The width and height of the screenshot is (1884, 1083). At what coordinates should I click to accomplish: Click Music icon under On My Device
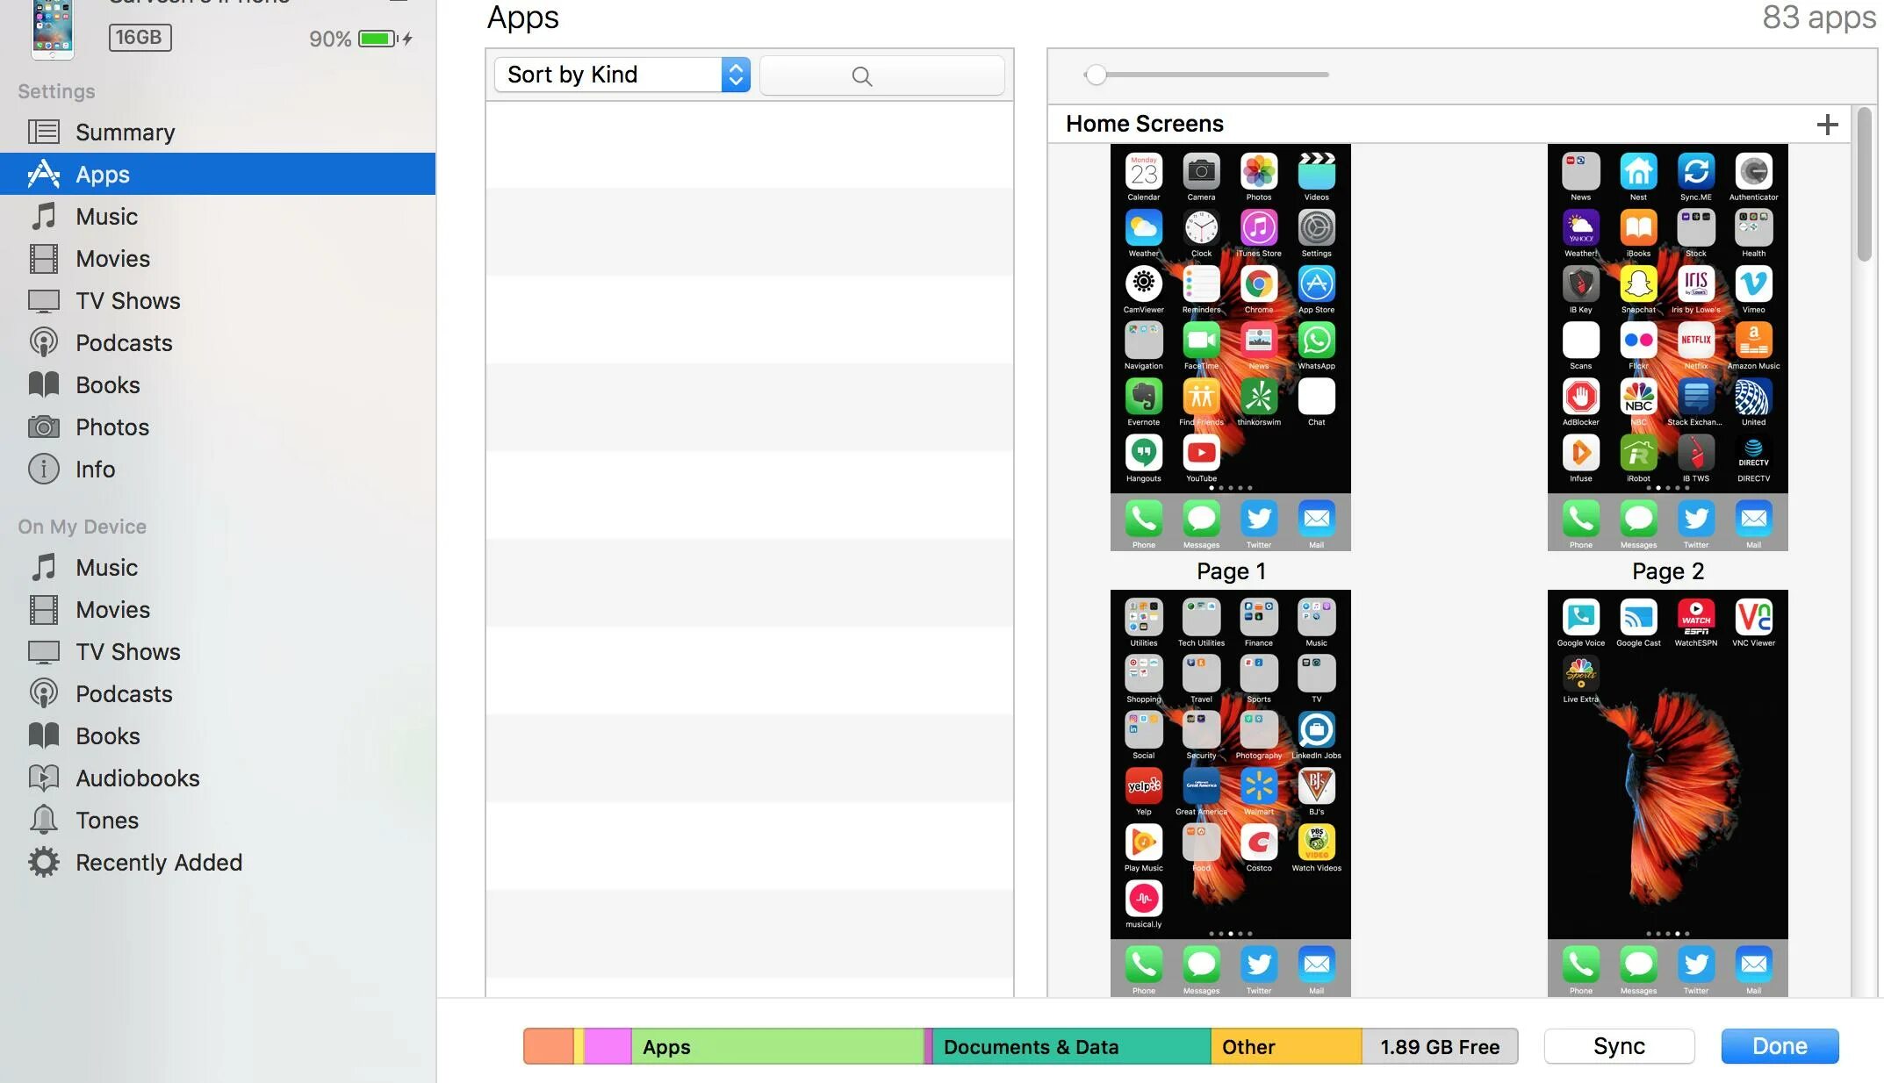click(43, 567)
